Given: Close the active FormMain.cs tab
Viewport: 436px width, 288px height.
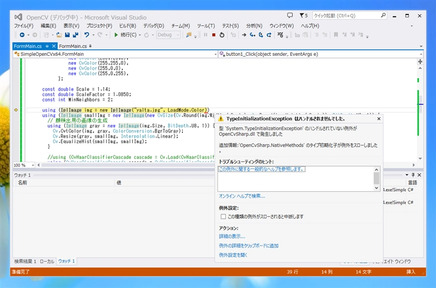Looking at the screenshot, I should (54, 46).
